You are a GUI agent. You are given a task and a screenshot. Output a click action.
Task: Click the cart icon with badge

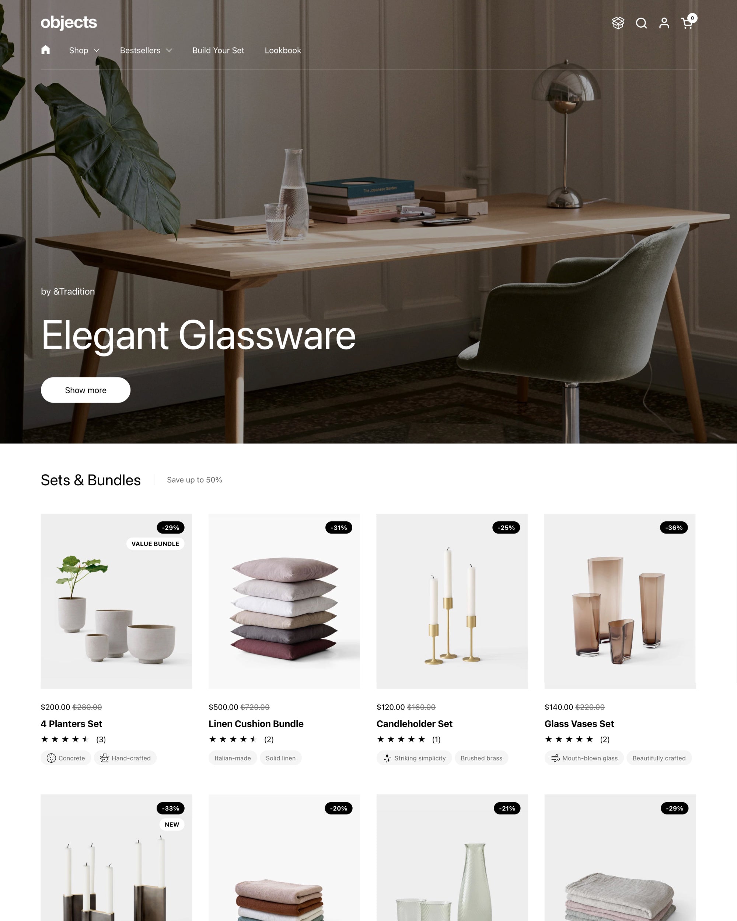[x=687, y=22]
